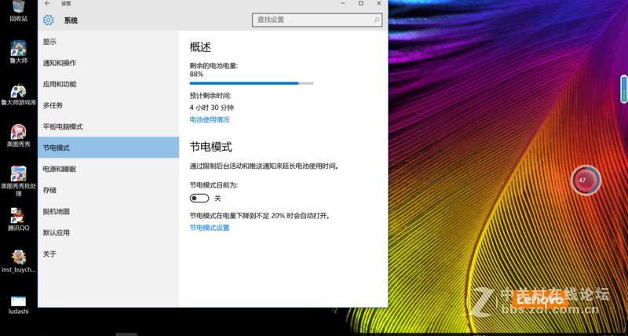The width and height of the screenshot is (628, 336).
Task: Click the blue side widget on the desktop's right edge
Action: (624, 89)
